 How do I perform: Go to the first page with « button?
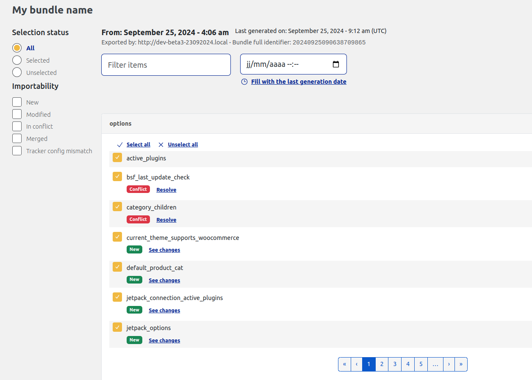click(x=345, y=364)
